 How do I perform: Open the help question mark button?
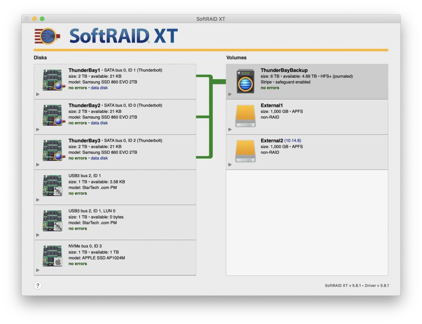point(38,286)
